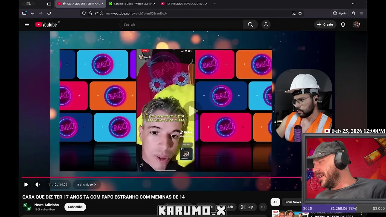Click the browser Sign in button
The height and width of the screenshot is (217, 386).
tap(340, 13)
